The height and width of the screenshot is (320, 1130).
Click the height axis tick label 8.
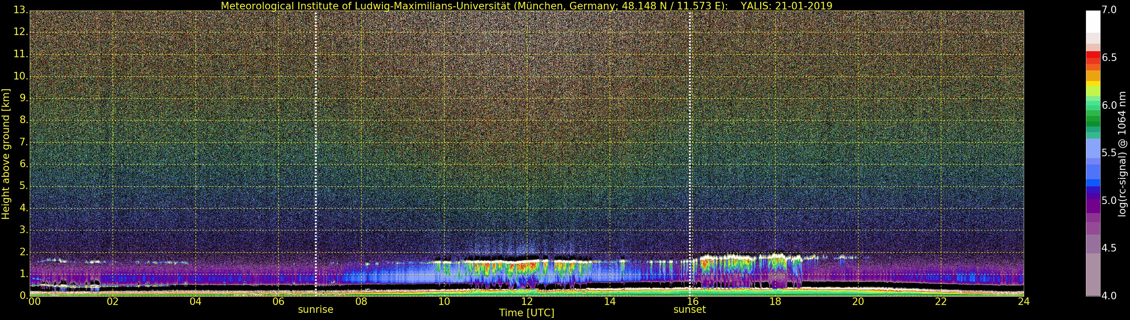tap(24, 120)
